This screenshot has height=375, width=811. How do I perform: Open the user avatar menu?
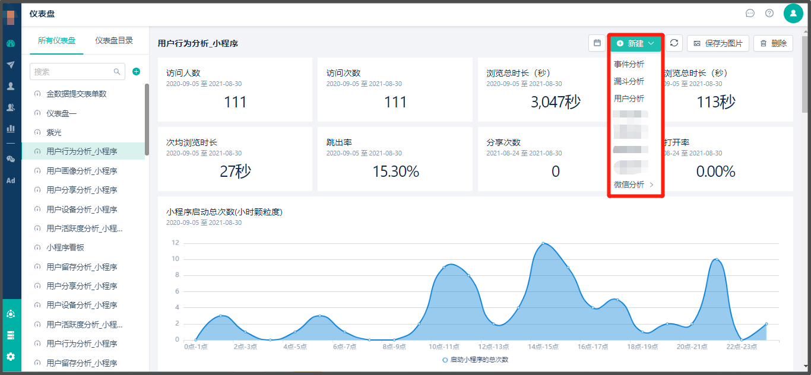coord(793,13)
